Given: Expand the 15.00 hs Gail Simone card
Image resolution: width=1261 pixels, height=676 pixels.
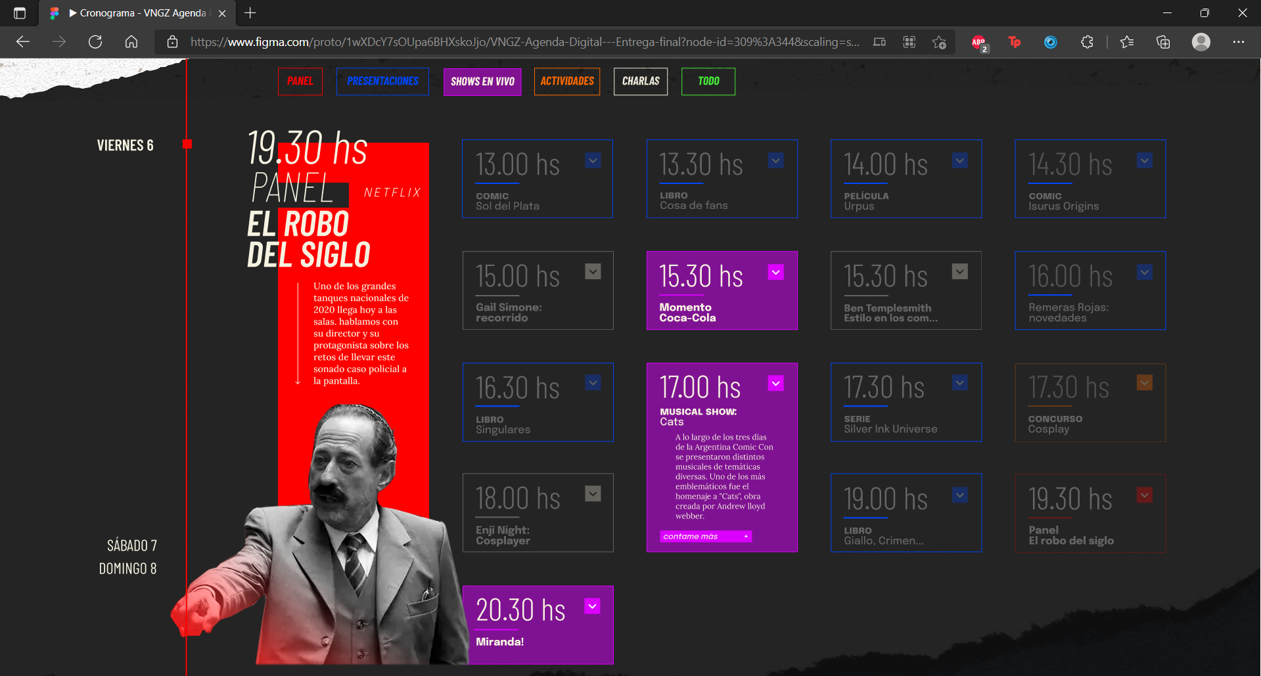Looking at the screenshot, I should (593, 271).
